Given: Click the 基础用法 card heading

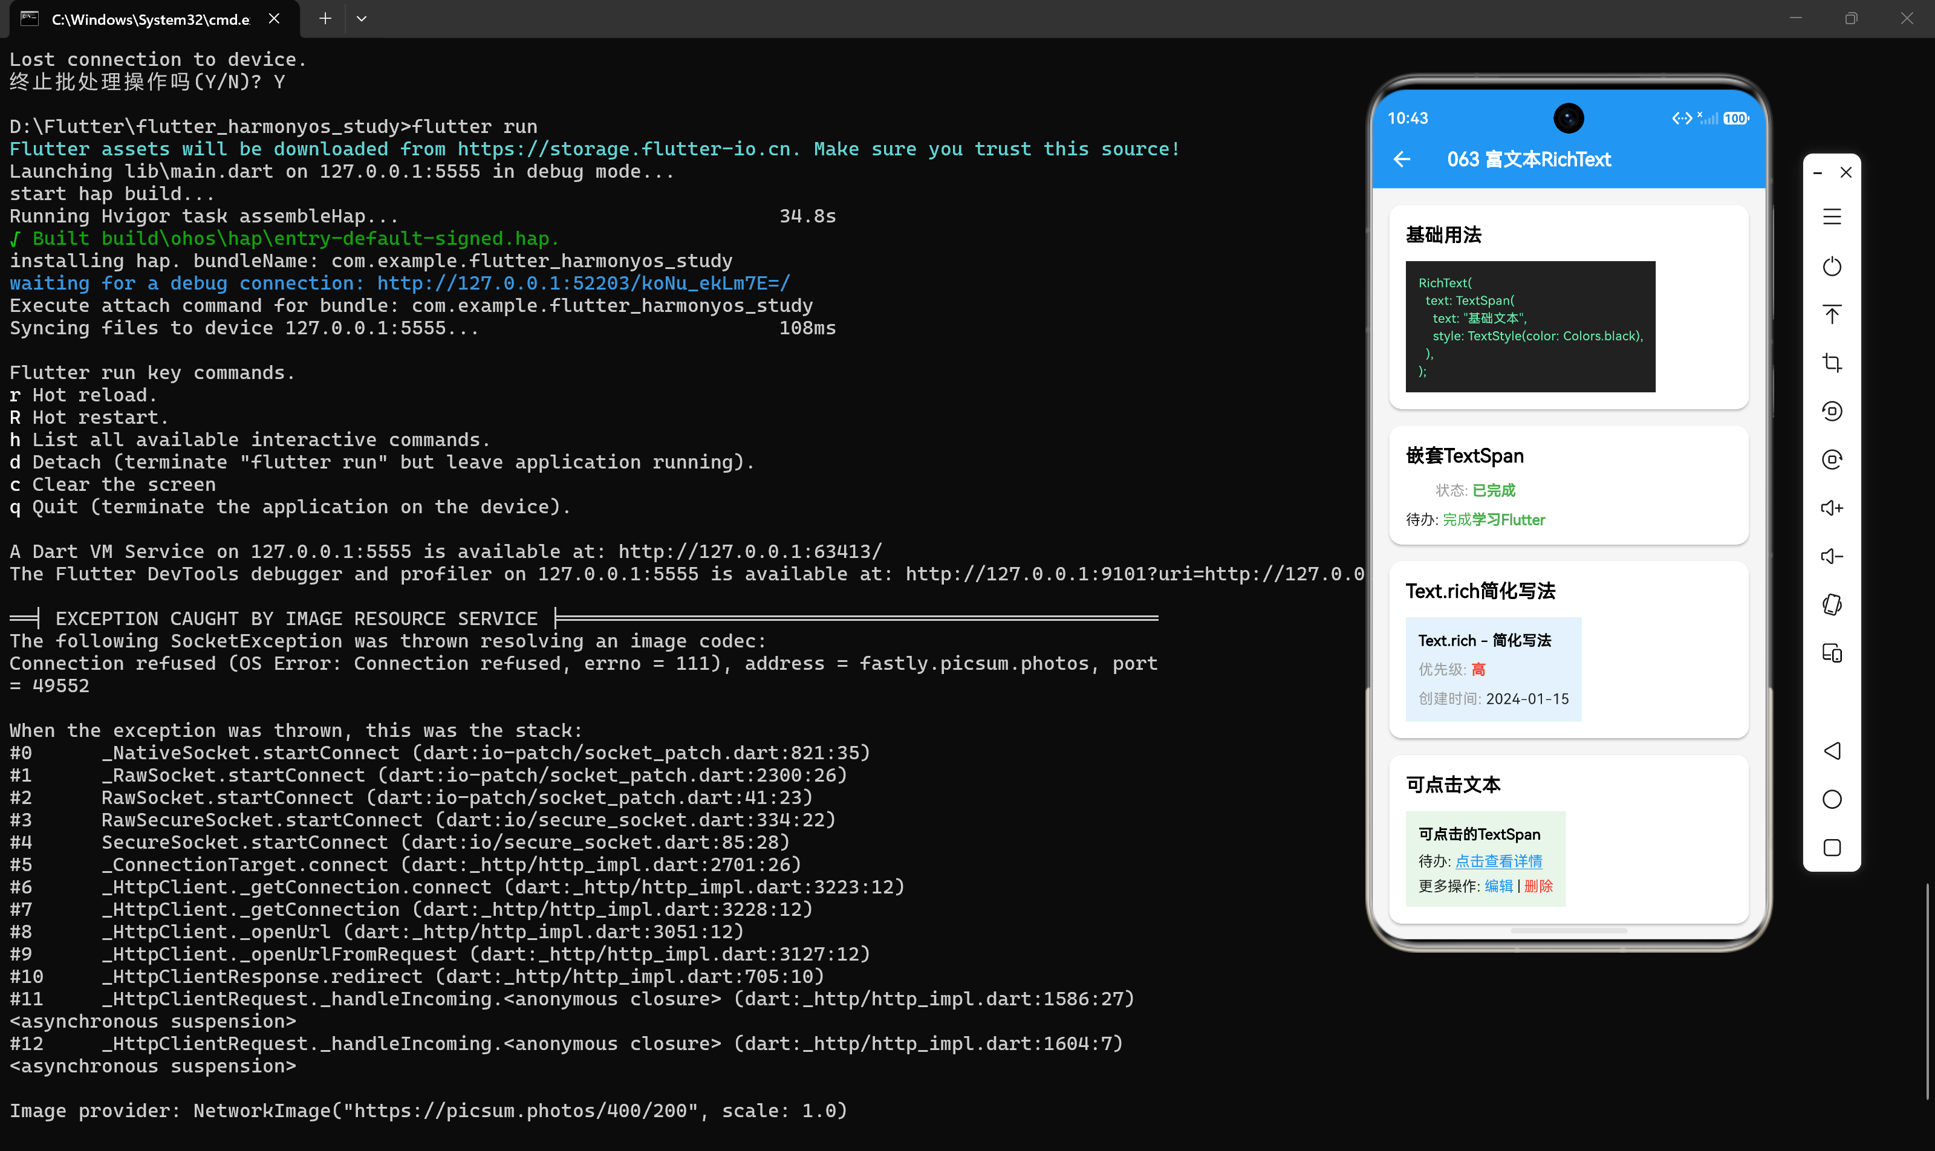Looking at the screenshot, I should (1443, 235).
